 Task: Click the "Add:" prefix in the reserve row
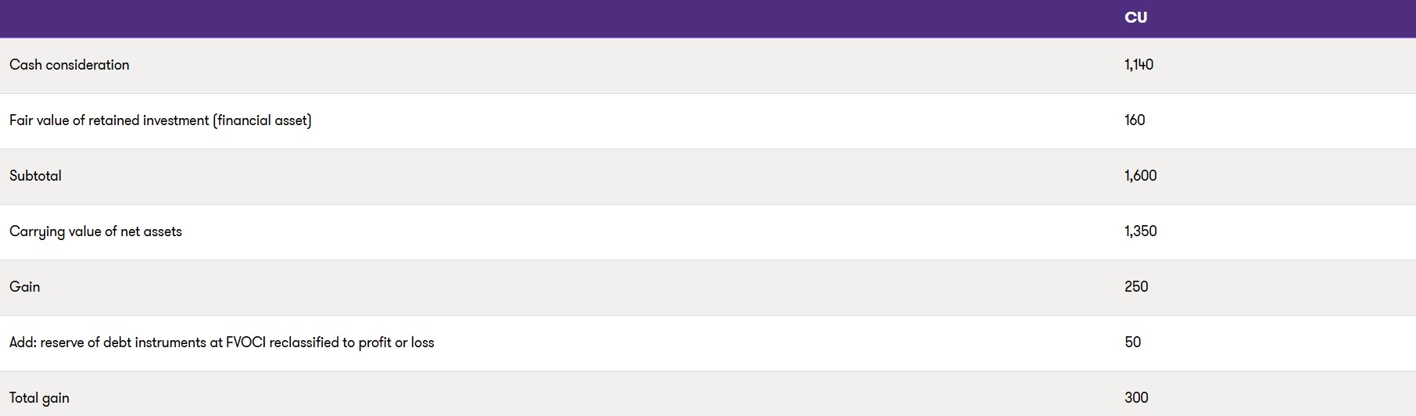click(23, 342)
